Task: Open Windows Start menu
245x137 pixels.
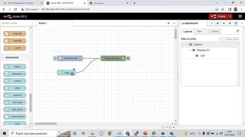Action: coord(4,134)
